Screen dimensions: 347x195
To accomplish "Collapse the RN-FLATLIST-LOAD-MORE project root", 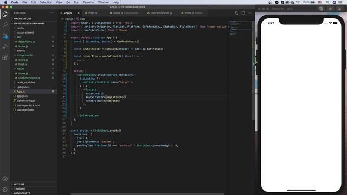I will tap(34, 23).
